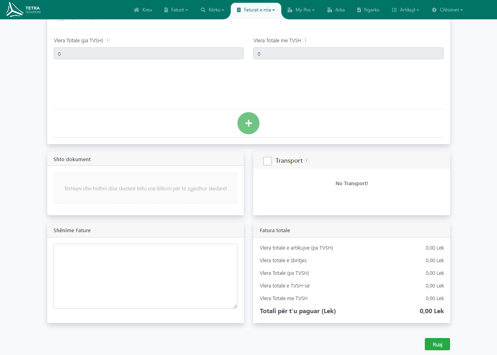Click the Shto dokument file drop zone
Screen dimensions: 497x355
coord(146,188)
